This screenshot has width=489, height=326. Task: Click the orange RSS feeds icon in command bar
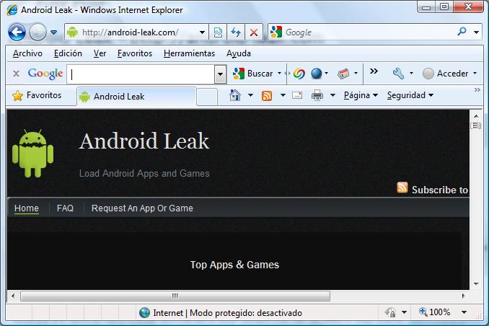point(267,95)
